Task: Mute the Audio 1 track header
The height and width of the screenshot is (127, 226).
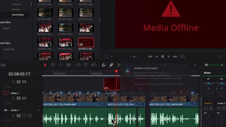Action: pos(30,116)
